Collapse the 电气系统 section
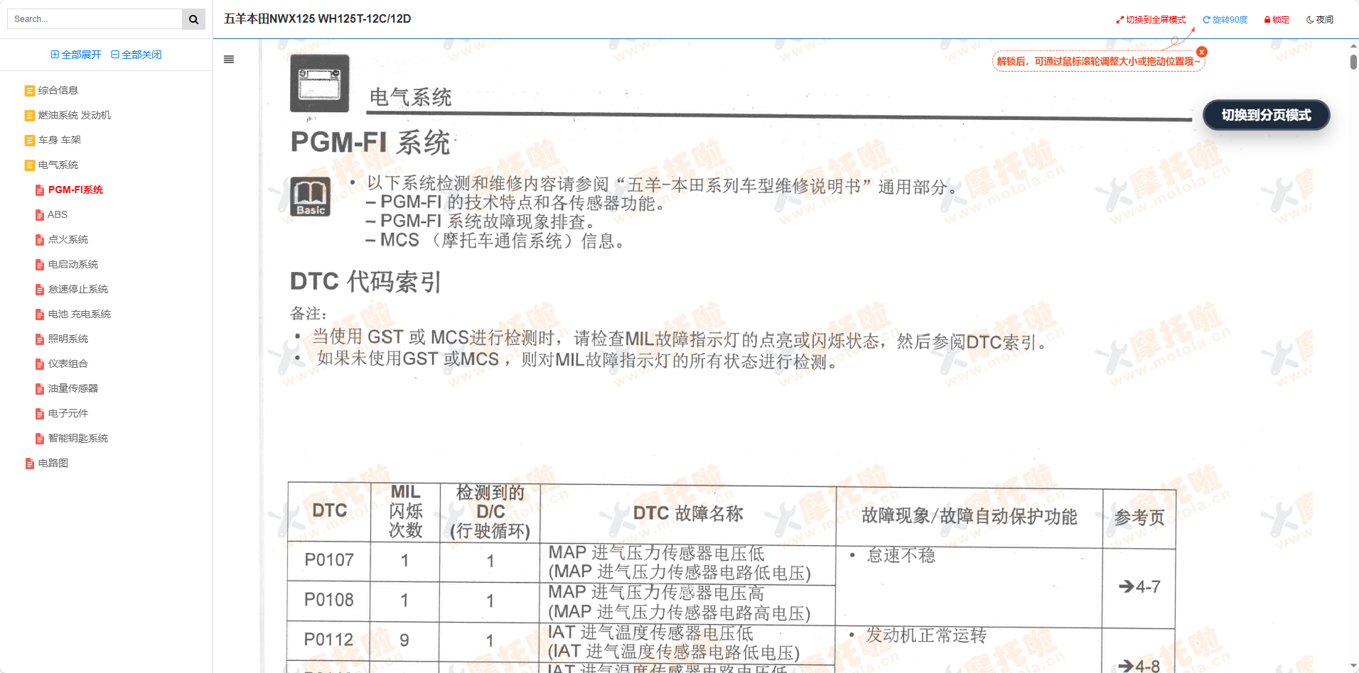 [58, 165]
